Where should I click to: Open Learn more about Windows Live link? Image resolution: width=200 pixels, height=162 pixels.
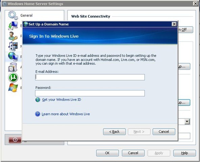tap(66, 114)
